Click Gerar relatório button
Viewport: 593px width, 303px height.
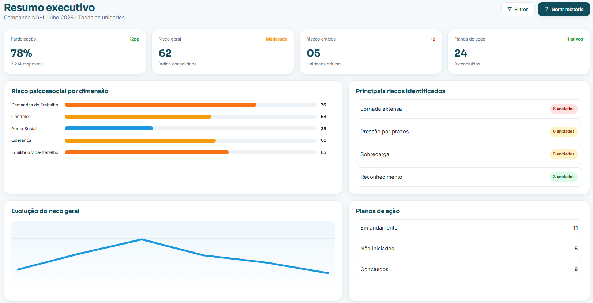click(564, 9)
